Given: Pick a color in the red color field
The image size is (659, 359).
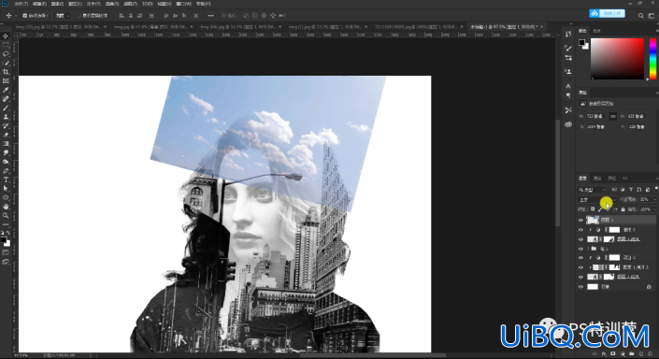Looking at the screenshot, I should point(617,59).
